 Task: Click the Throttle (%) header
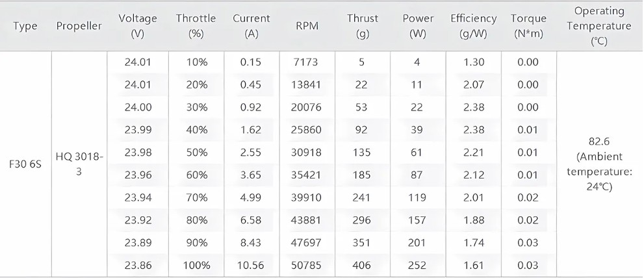(x=196, y=26)
